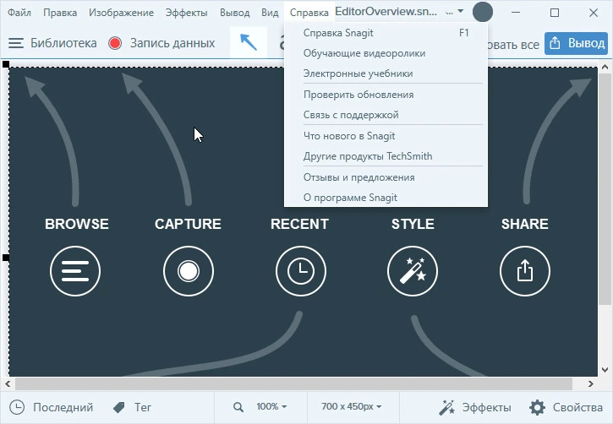613x424 pixels.
Task: Click the RECENT clock icon in canvas
Action: click(x=301, y=271)
